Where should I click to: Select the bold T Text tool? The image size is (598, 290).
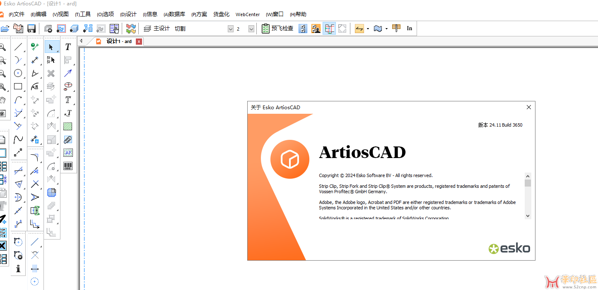pyautogui.click(x=68, y=47)
